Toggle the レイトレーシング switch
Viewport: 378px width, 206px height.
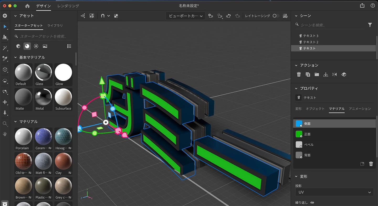pyautogui.click(x=276, y=16)
